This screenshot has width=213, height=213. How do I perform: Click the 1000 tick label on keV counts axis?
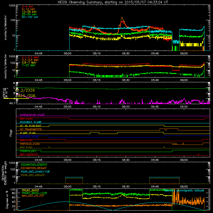point(12,6)
